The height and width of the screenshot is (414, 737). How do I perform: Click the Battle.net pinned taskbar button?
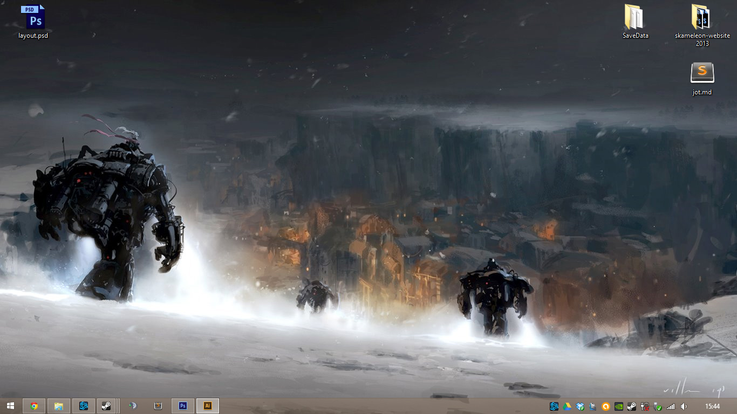(x=84, y=406)
